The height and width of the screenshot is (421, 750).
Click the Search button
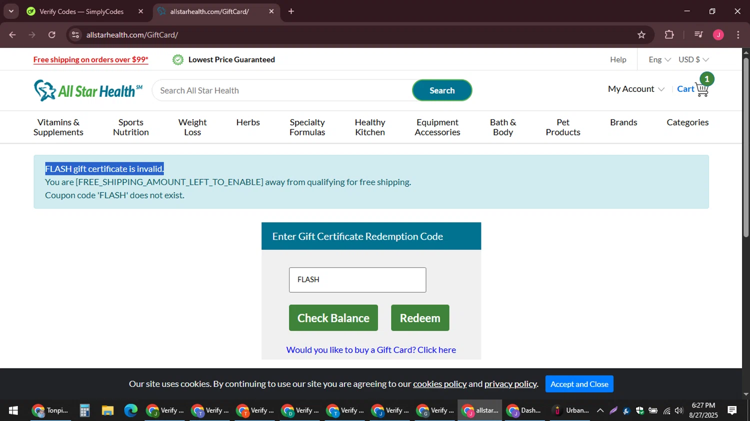click(442, 90)
